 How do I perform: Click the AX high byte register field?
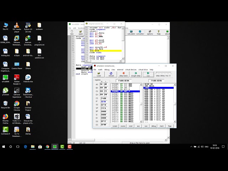(102, 84)
